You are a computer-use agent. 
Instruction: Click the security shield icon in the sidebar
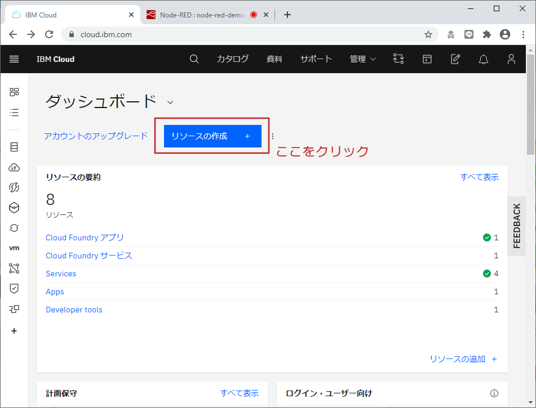(14, 289)
